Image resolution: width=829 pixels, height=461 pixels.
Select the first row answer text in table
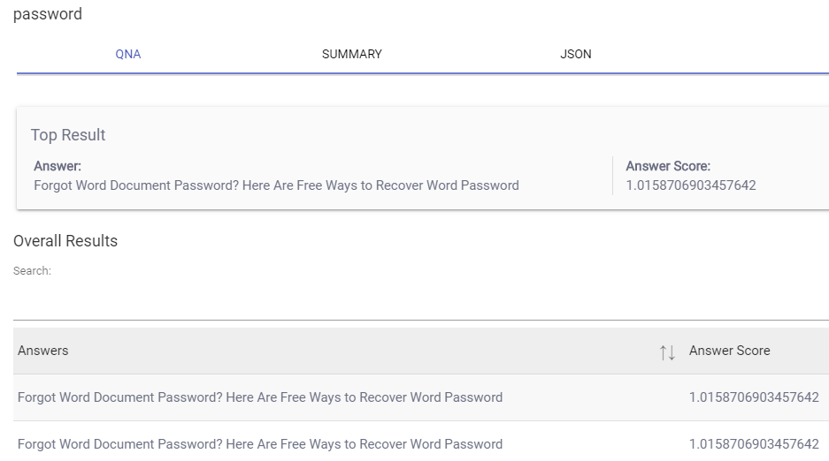tap(260, 397)
